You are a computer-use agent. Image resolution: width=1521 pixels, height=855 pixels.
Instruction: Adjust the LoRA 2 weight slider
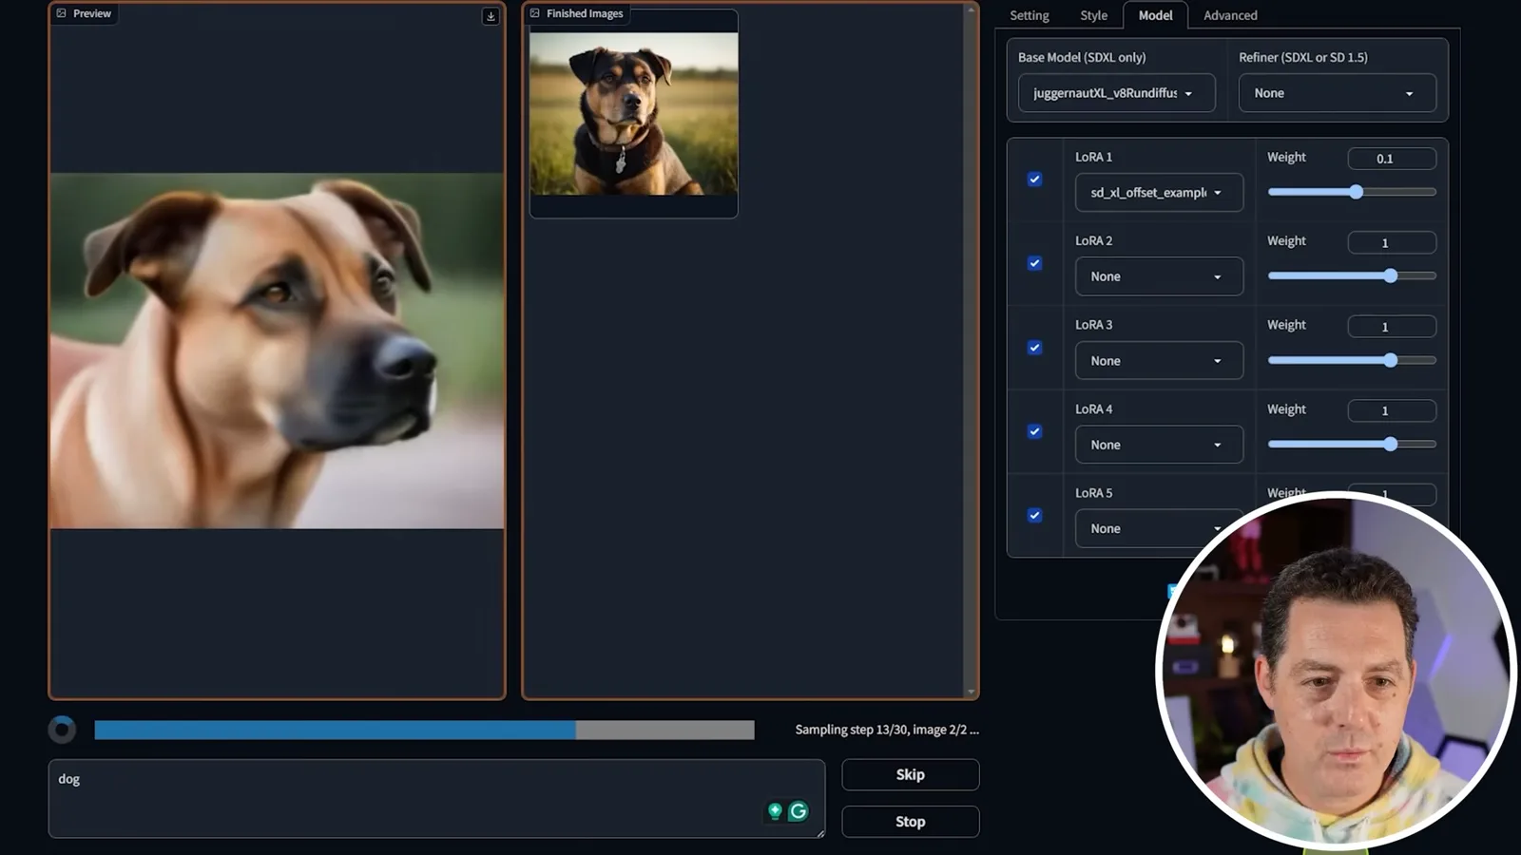pos(1352,275)
